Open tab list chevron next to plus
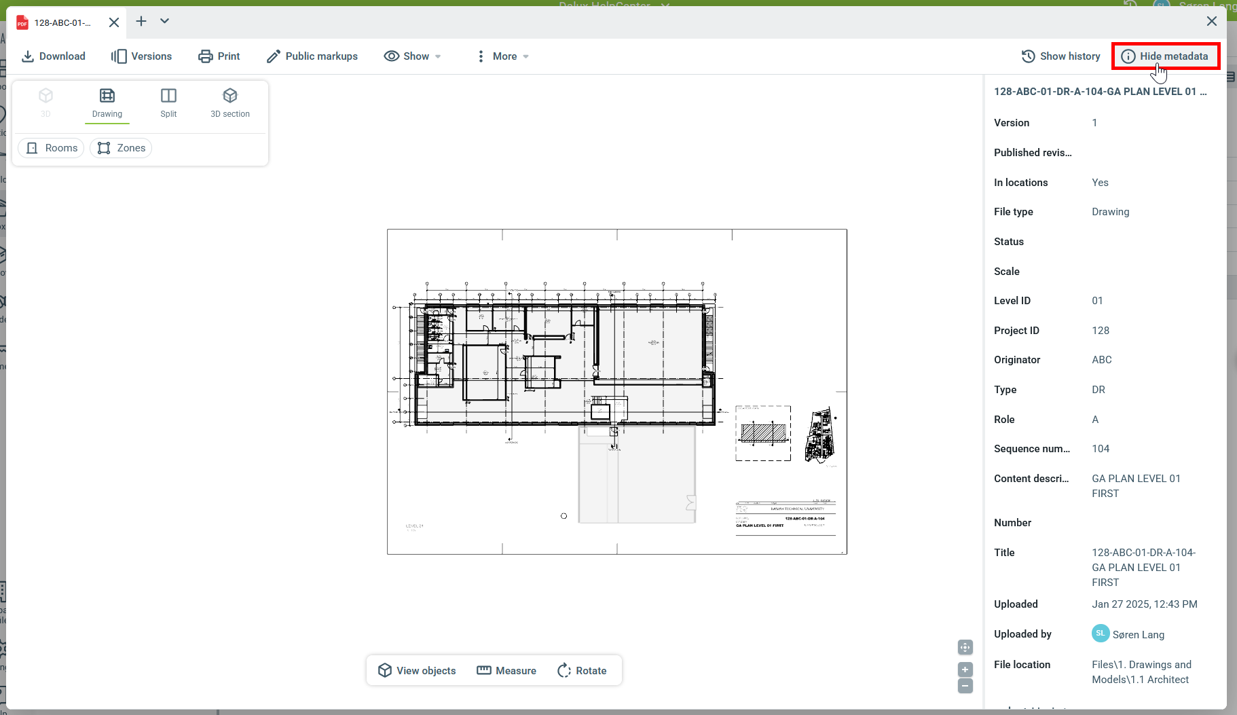1237x715 pixels. (164, 21)
